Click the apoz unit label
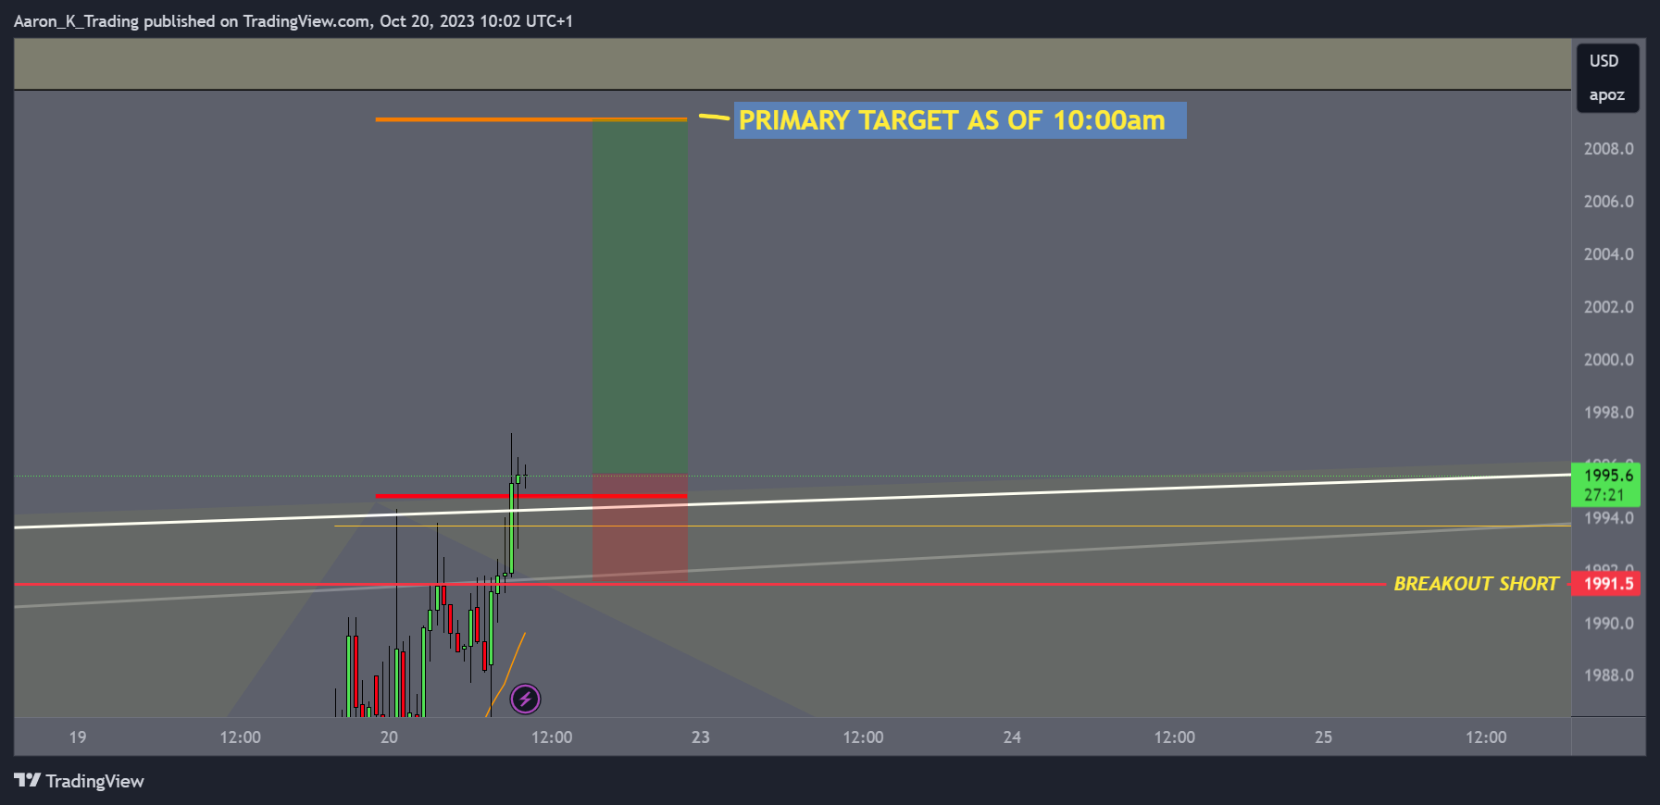This screenshot has height=805, width=1660. click(1607, 95)
